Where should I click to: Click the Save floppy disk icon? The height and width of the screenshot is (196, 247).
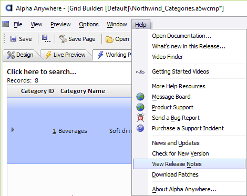pyautogui.click(x=13, y=39)
